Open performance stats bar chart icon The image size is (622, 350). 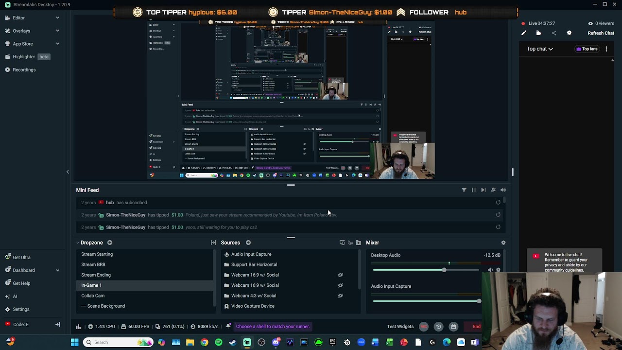point(78,327)
